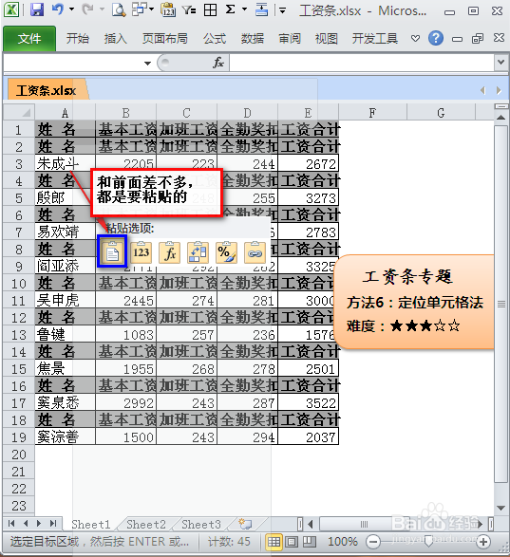Click the blue Help question mark icon
510x557 pixels.
436,38
